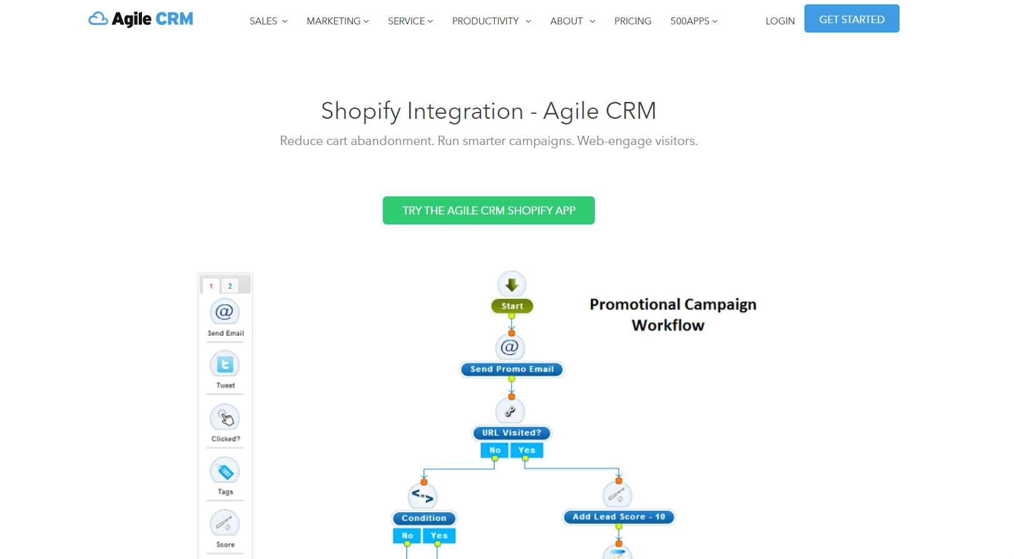Click the link icon above URL Visited?
Viewport: 1014px width, 559px height.
[x=510, y=411]
